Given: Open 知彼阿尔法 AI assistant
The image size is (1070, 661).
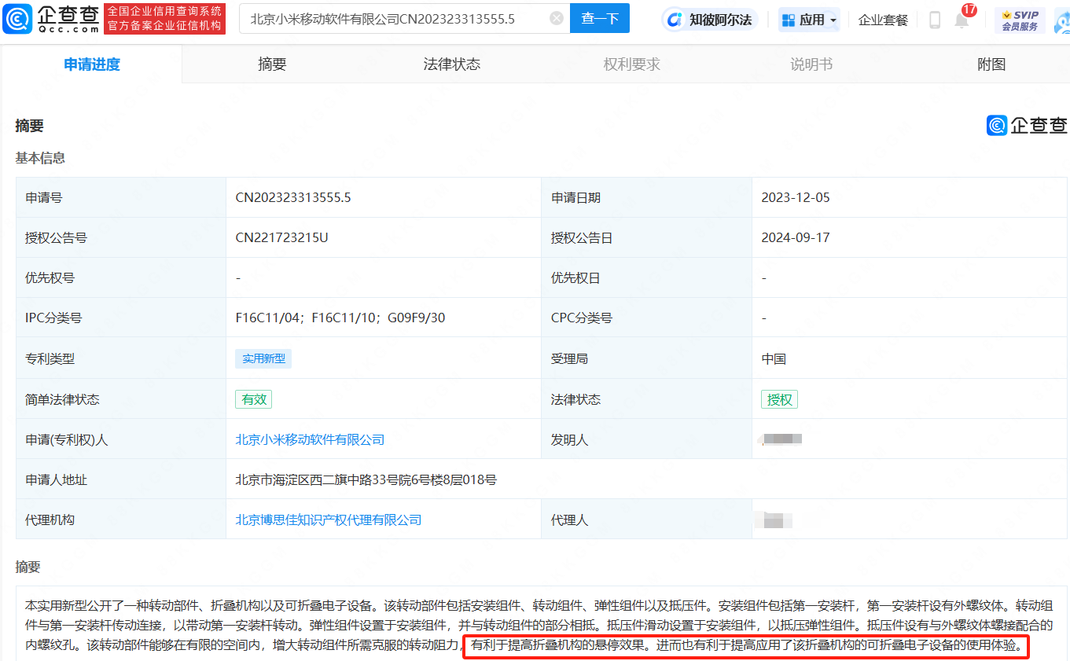Looking at the screenshot, I should 709,20.
